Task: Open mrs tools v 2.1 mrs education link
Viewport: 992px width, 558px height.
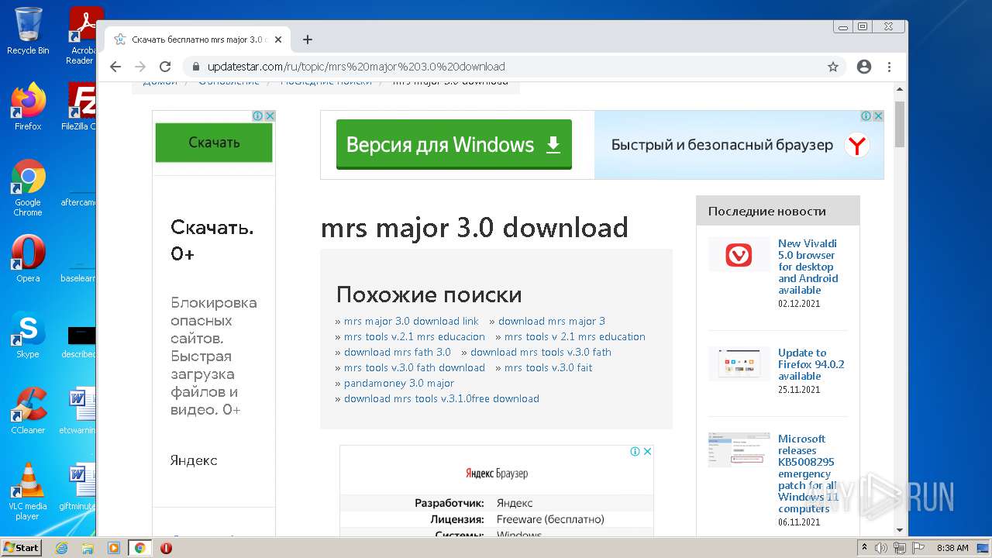Action: coord(574,336)
